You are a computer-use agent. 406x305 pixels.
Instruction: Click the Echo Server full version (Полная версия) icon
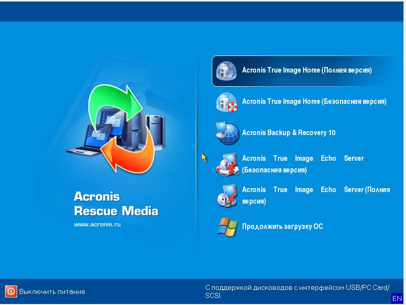(226, 196)
